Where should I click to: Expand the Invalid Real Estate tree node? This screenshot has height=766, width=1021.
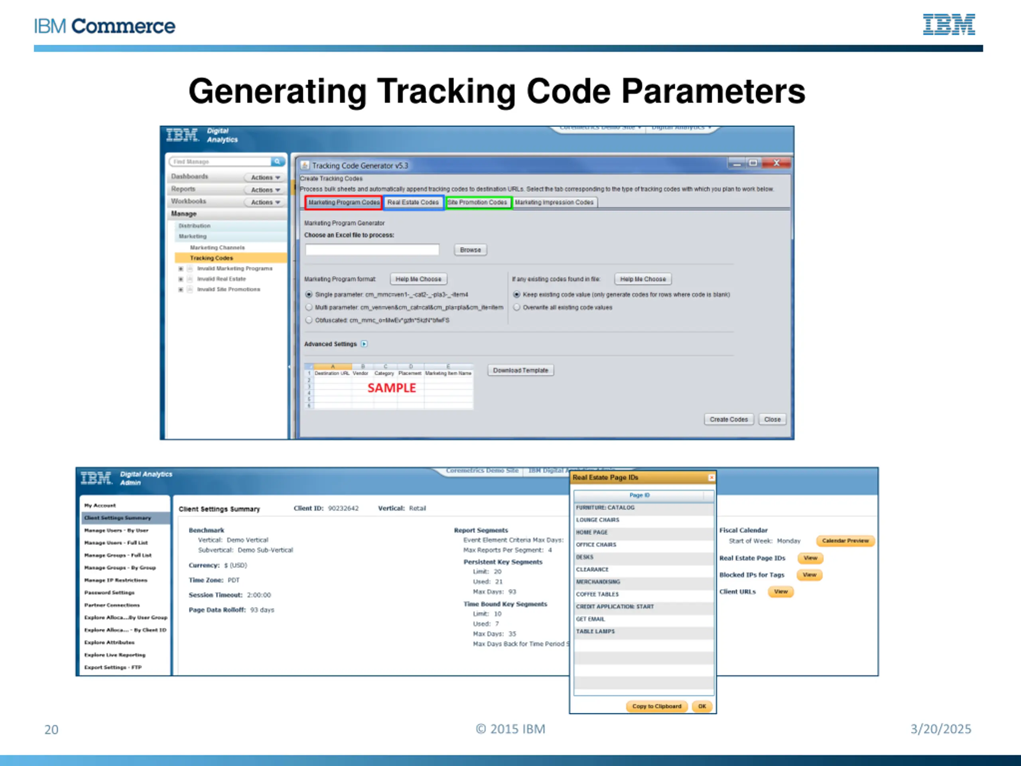click(x=181, y=279)
